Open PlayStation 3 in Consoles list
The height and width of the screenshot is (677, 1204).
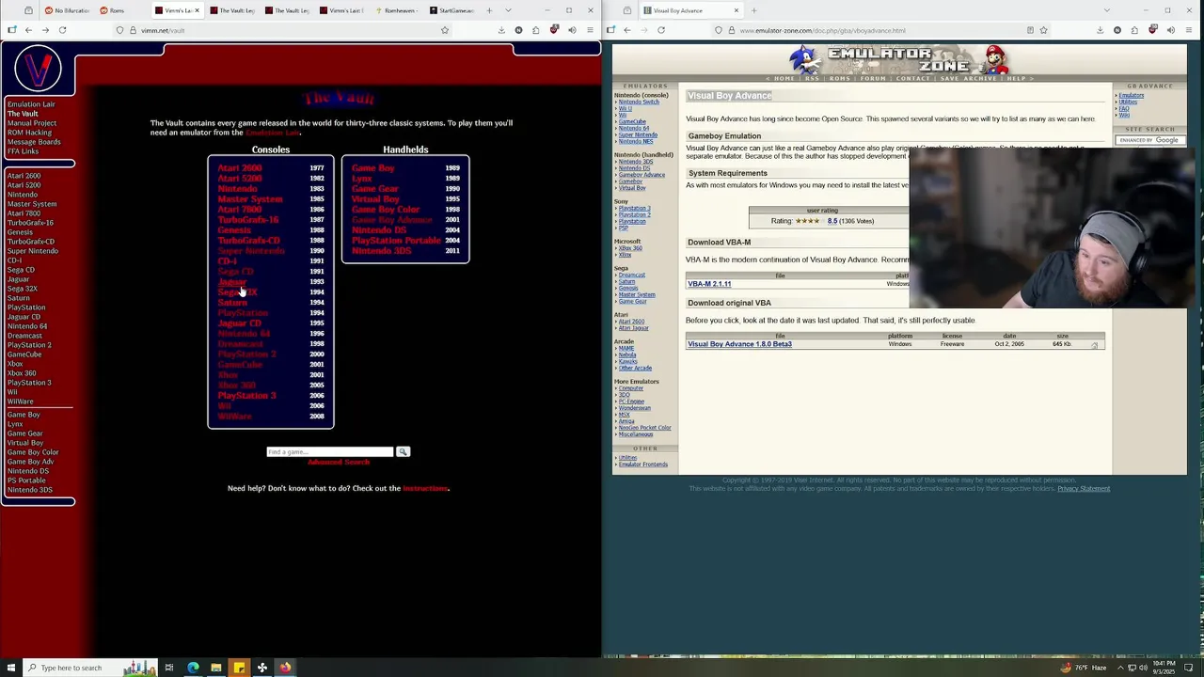(x=246, y=396)
